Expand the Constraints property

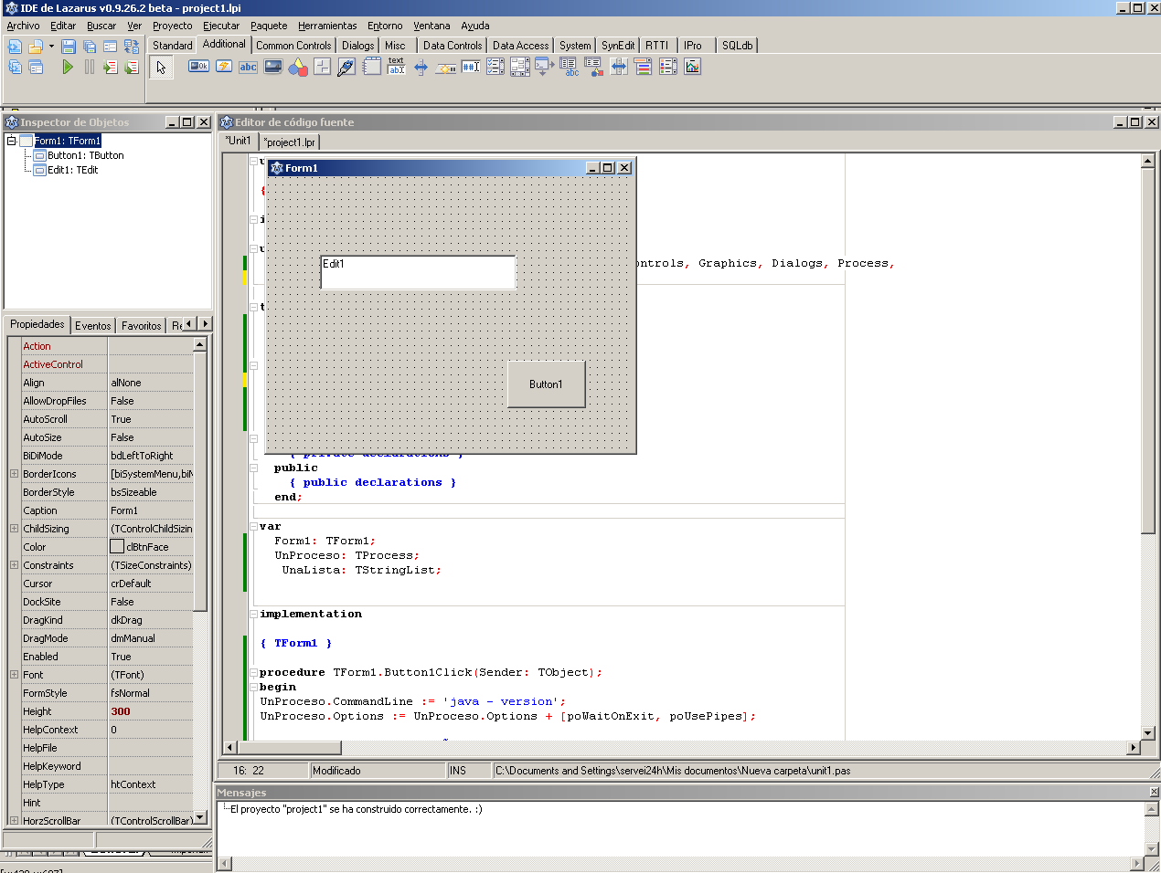[x=14, y=564]
